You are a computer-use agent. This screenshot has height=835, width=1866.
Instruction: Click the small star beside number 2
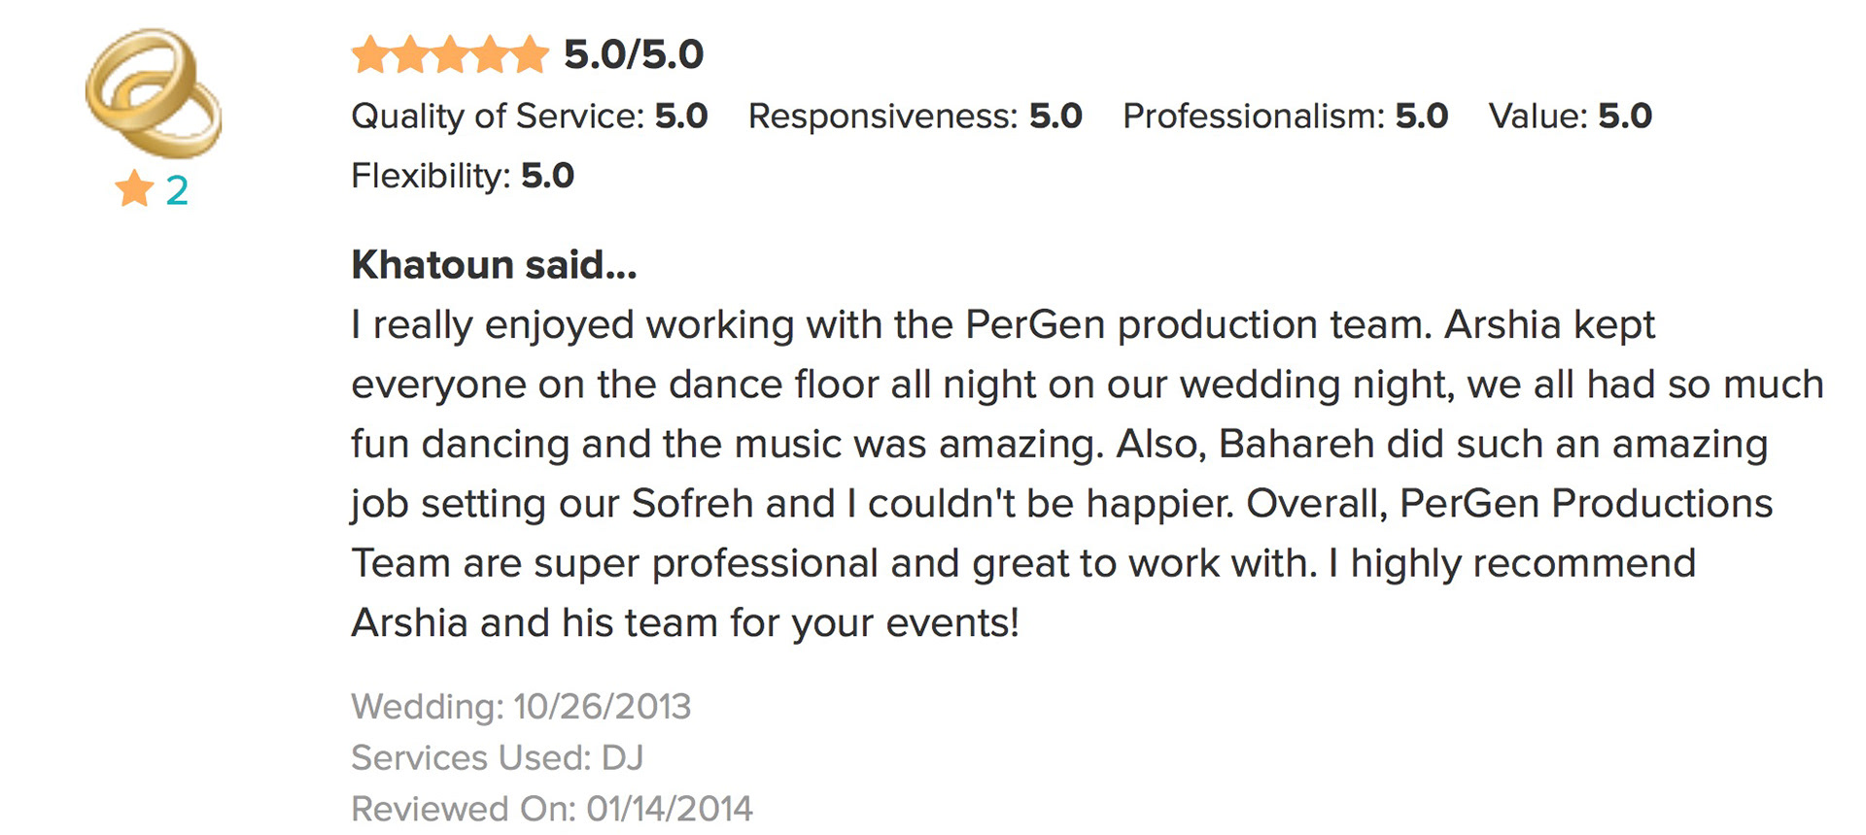coord(134,189)
